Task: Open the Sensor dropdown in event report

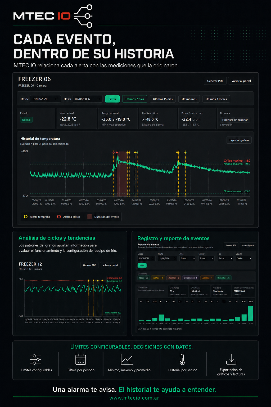Action: (206, 258)
